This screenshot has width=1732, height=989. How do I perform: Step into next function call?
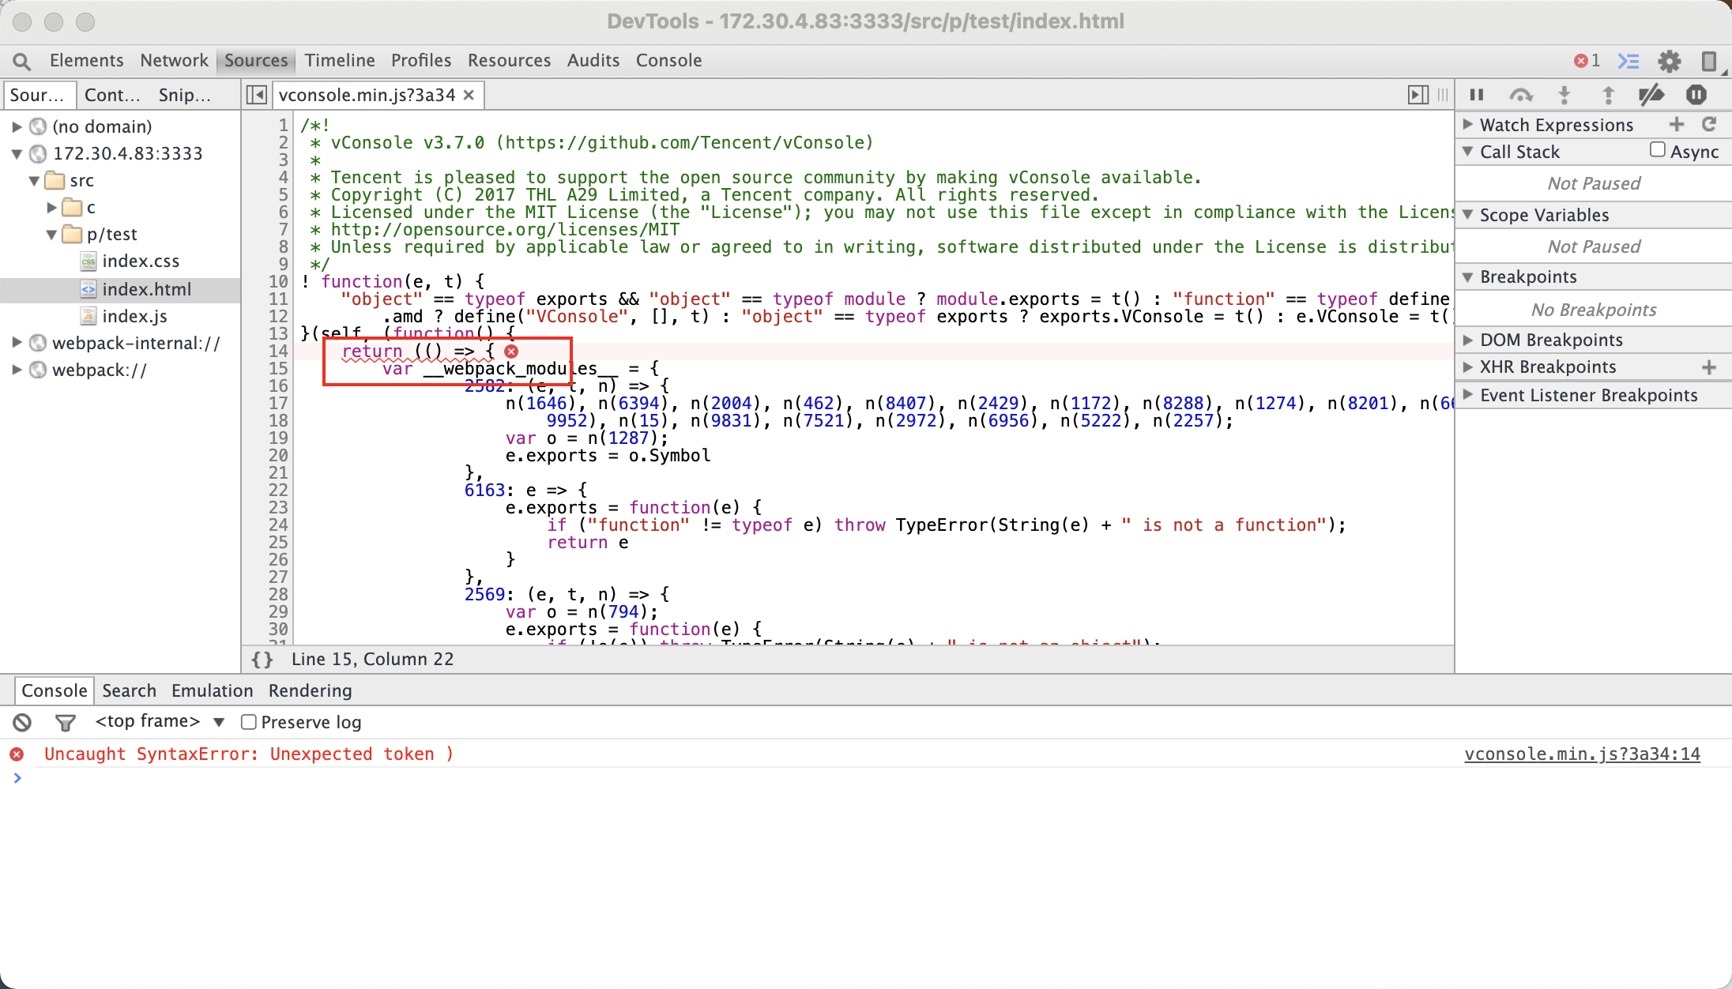(x=1565, y=94)
